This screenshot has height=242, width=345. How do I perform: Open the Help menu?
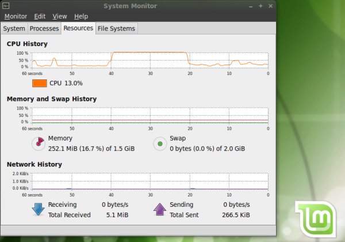pos(81,16)
